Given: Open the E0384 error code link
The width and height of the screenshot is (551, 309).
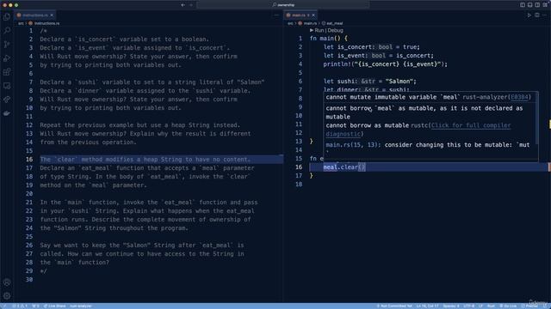Looking at the screenshot, I should pyautogui.click(x=520, y=97).
